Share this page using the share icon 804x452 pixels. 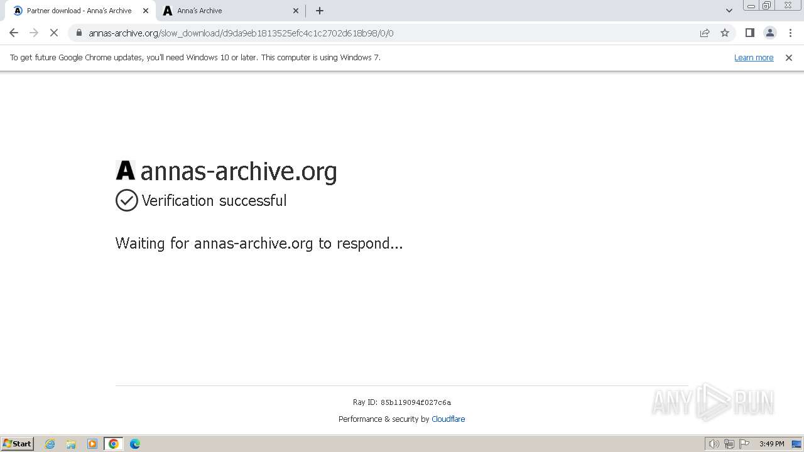tap(705, 33)
